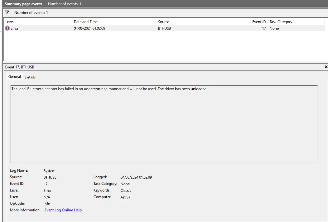
Task: Click the Level value Error in details
Action: point(47,191)
